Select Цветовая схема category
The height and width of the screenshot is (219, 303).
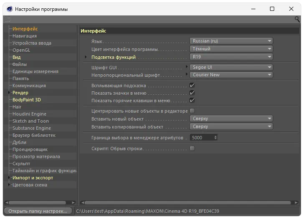tap(30, 185)
